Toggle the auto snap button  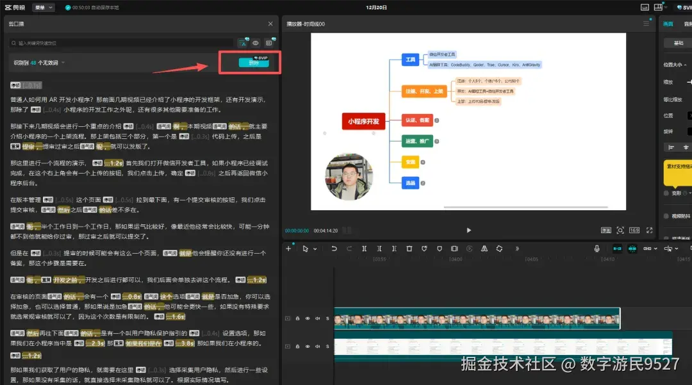(x=632, y=249)
